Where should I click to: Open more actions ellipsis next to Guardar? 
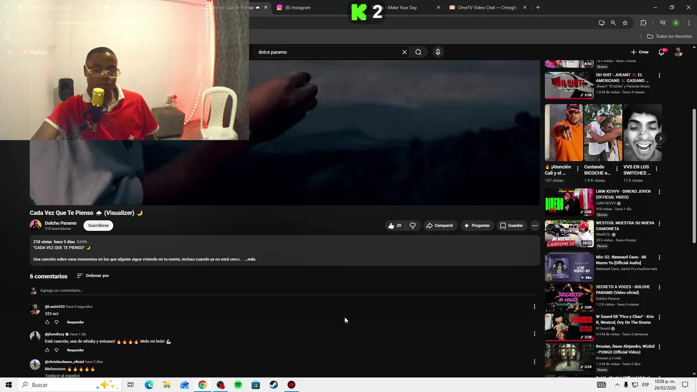pos(535,225)
